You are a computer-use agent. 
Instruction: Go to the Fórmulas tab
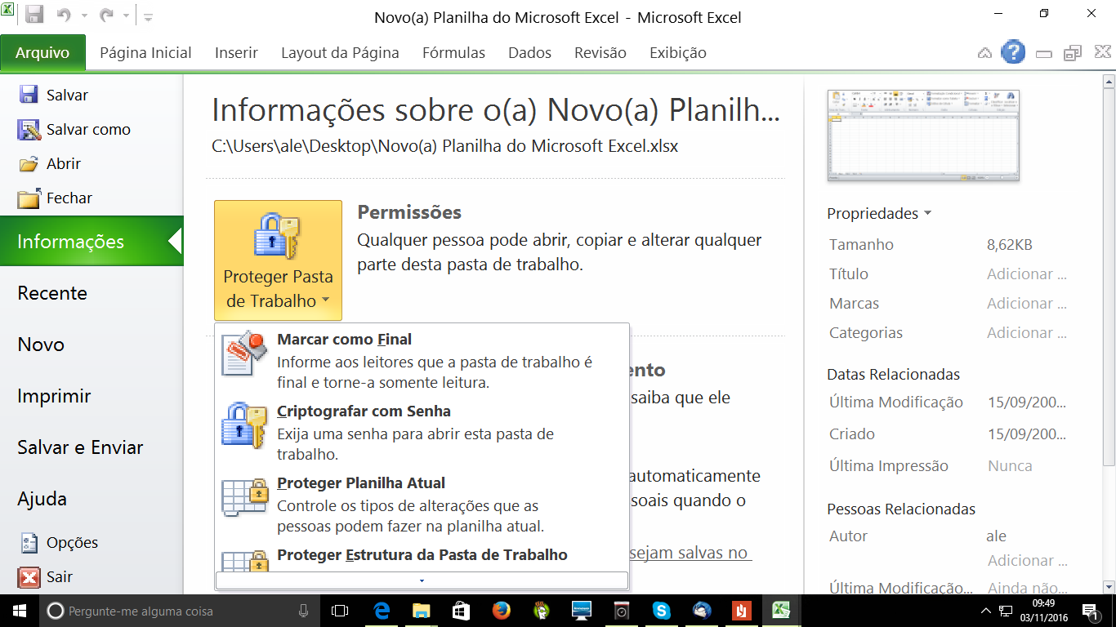tap(453, 53)
